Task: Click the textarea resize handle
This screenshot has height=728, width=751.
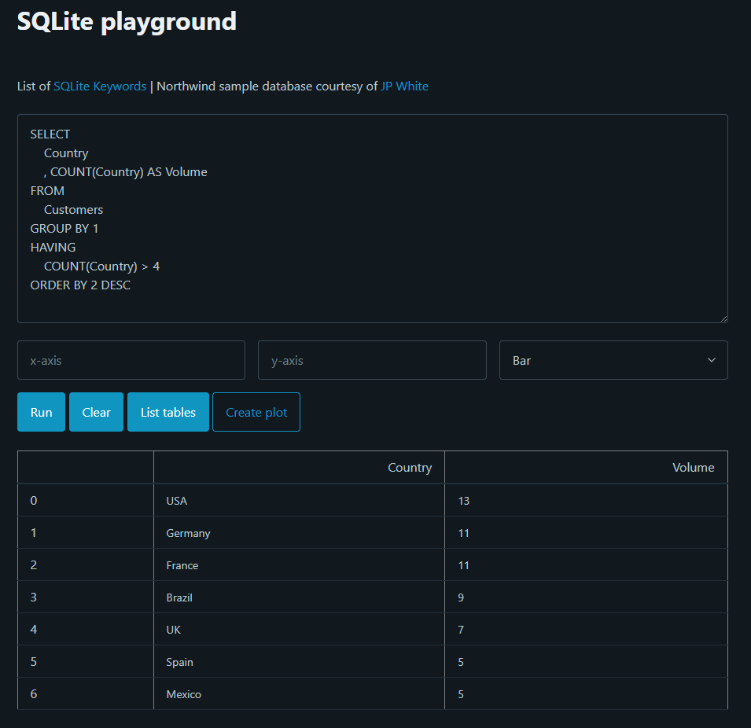Action: click(x=723, y=317)
